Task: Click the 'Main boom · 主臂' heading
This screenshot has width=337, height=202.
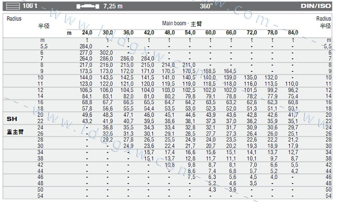Action: (182, 23)
